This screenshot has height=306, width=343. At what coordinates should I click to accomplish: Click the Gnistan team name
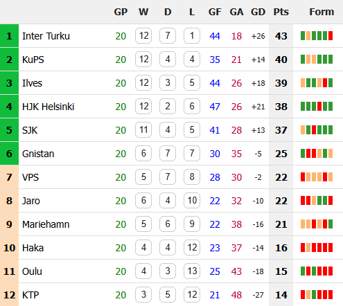(38, 154)
